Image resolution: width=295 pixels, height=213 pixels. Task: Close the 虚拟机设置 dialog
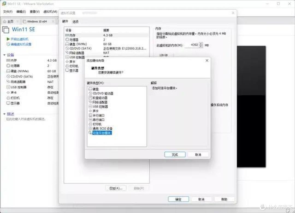233,13
